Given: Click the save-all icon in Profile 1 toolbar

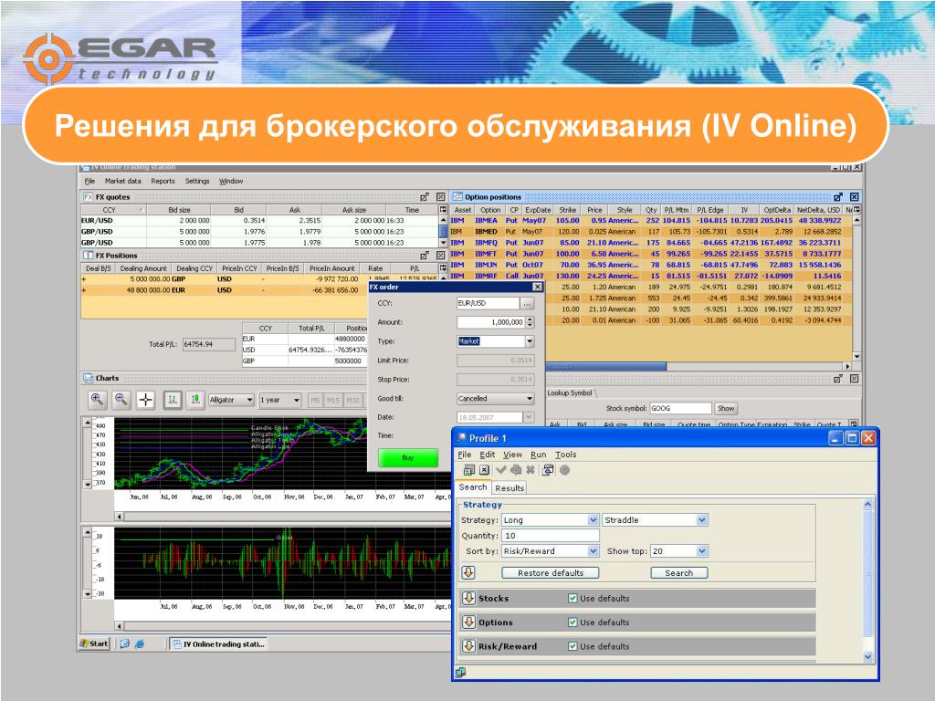Looking at the screenshot, I should (x=468, y=470).
